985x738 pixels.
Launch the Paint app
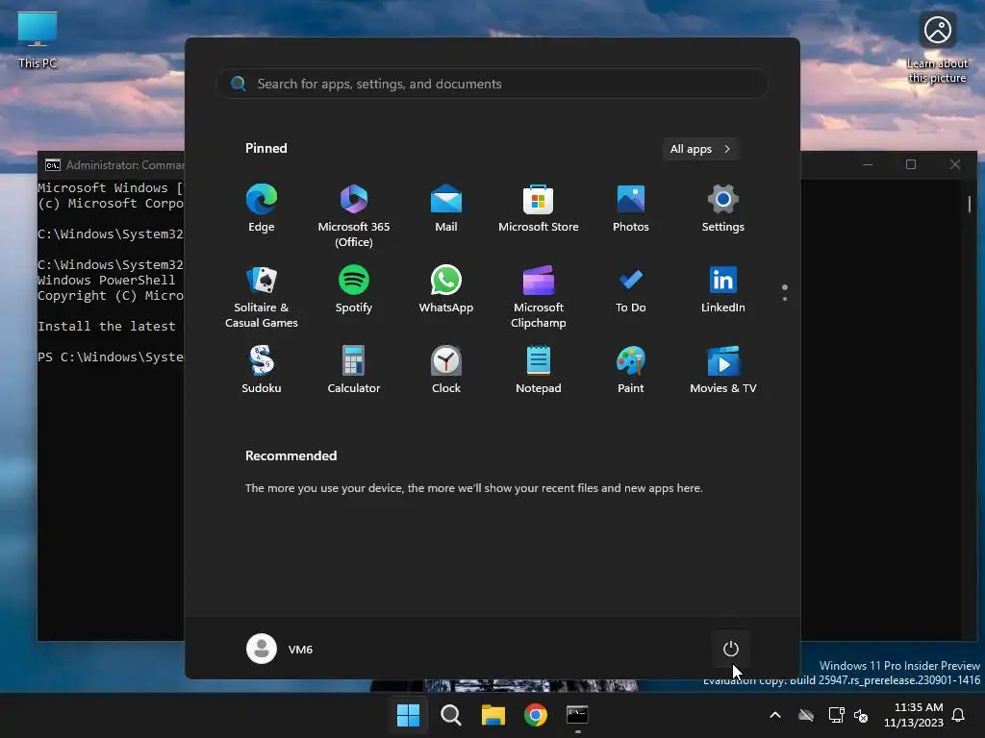(631, 370)
